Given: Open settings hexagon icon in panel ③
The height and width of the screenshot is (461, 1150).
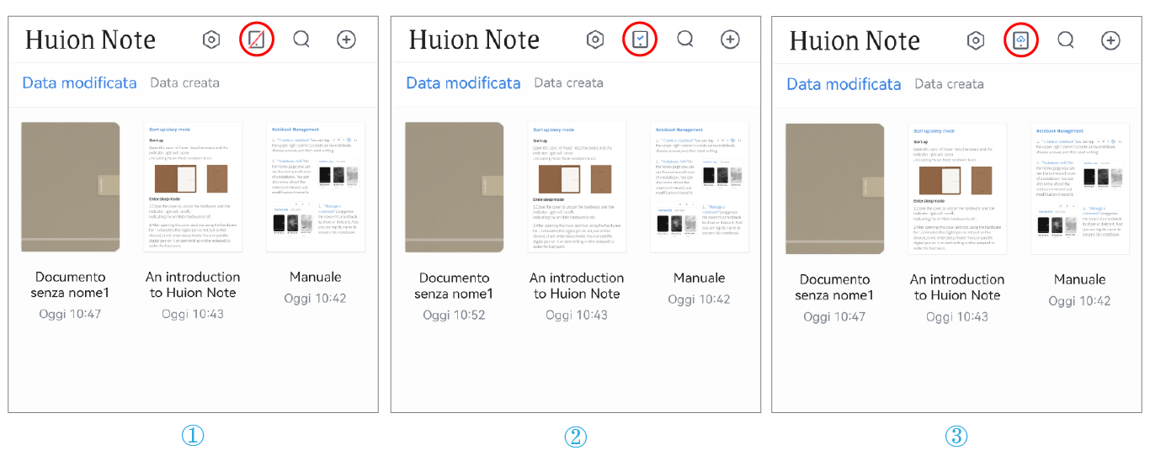Looking at the screenshot, I should 976,40.
